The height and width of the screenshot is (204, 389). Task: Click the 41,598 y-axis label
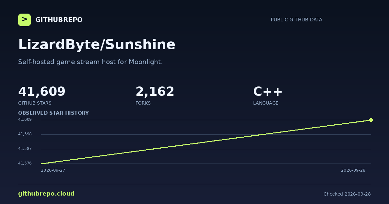[x=25, y=134]
